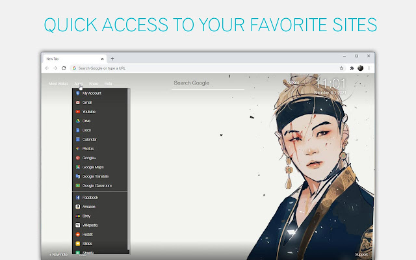
Task: Click the blue Docs icon
Action: 78,130
